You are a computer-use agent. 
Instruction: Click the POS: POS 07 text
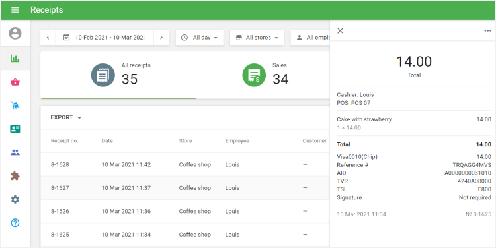(x=353, y=103)
